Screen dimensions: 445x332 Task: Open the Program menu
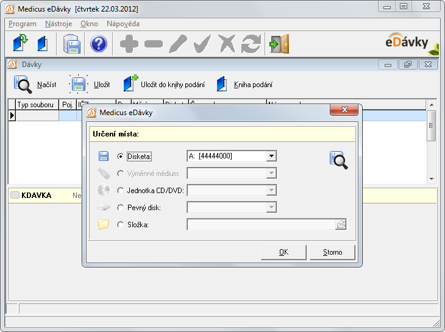click(x=23, y=24)
